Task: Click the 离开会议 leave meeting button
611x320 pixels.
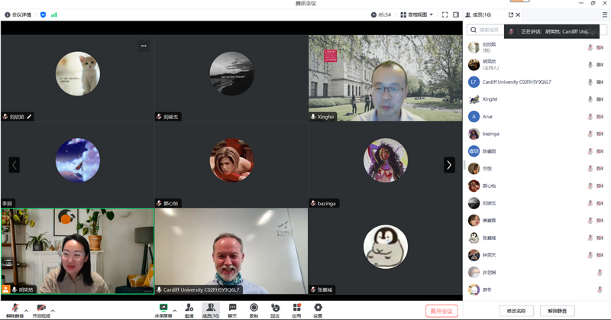Action: (x=441, y=310)
